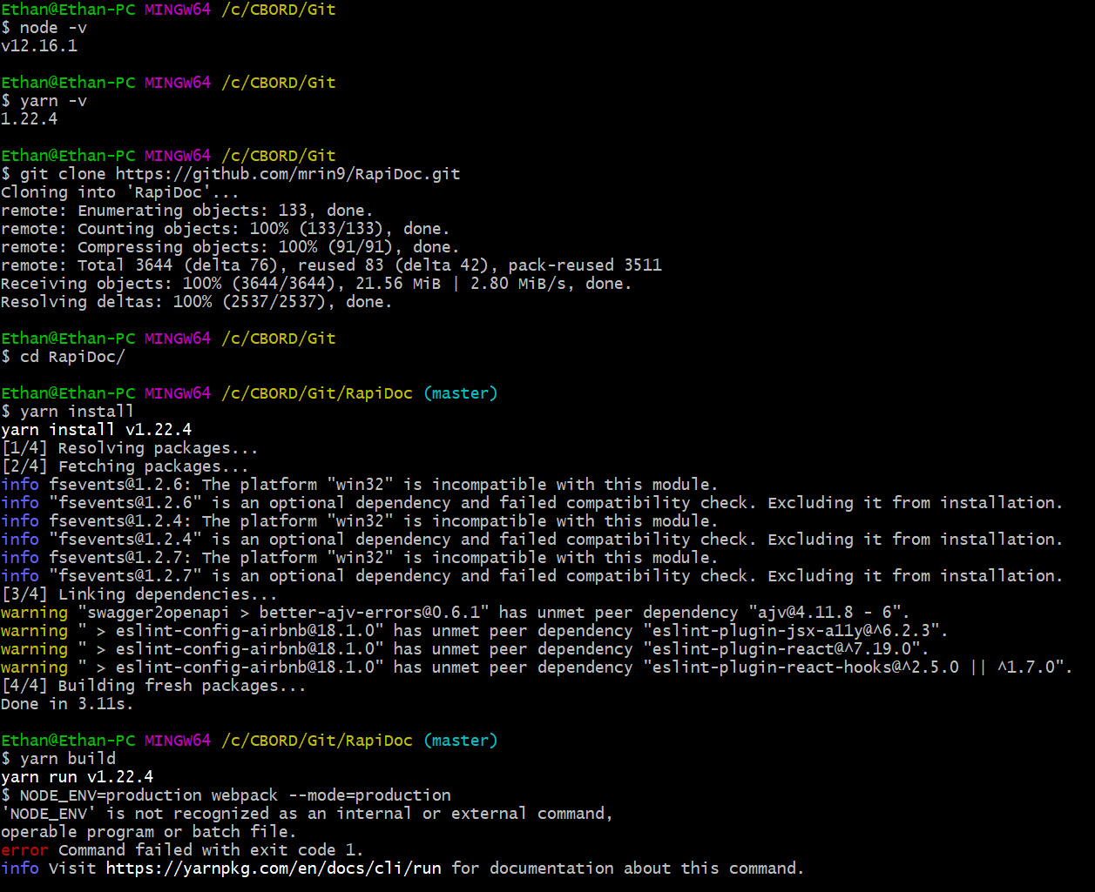1095x892 pixels.
Task: Click the 'yarn install v1.22.4' line
Action: (x=97, y=430)
